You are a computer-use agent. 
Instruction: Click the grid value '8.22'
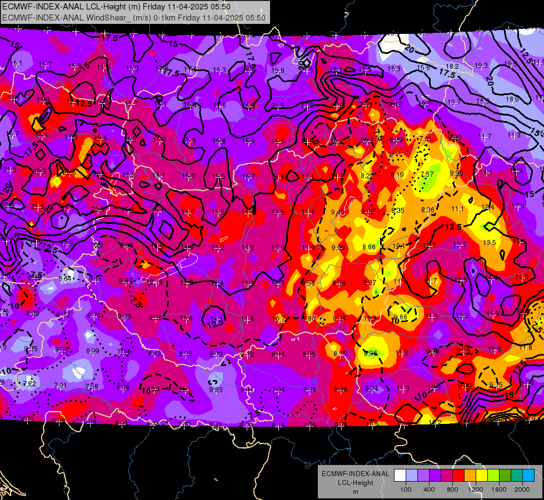pos(367,176)
